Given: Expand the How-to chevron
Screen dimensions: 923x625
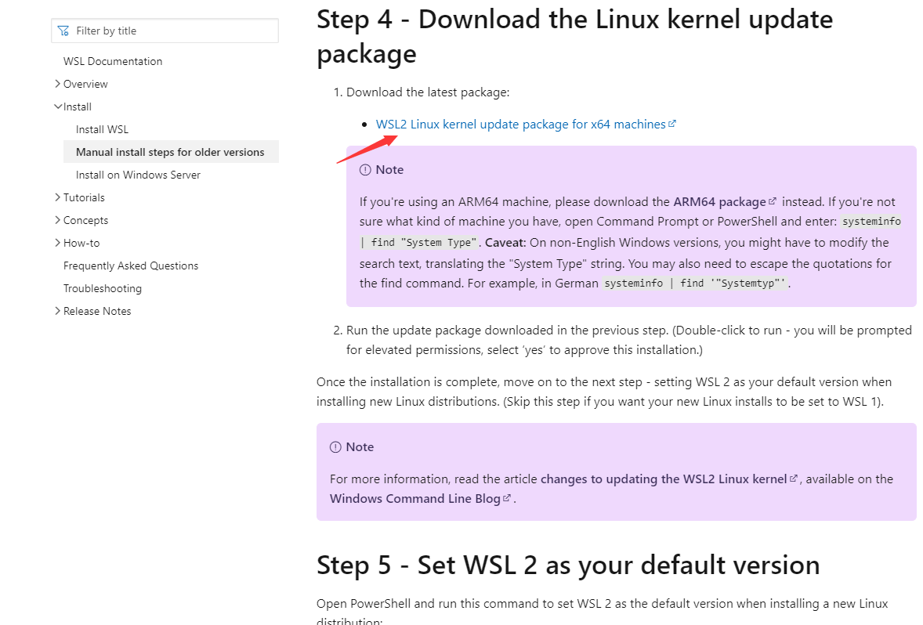Looking at the screenshot, I should (x=58, y=243).
